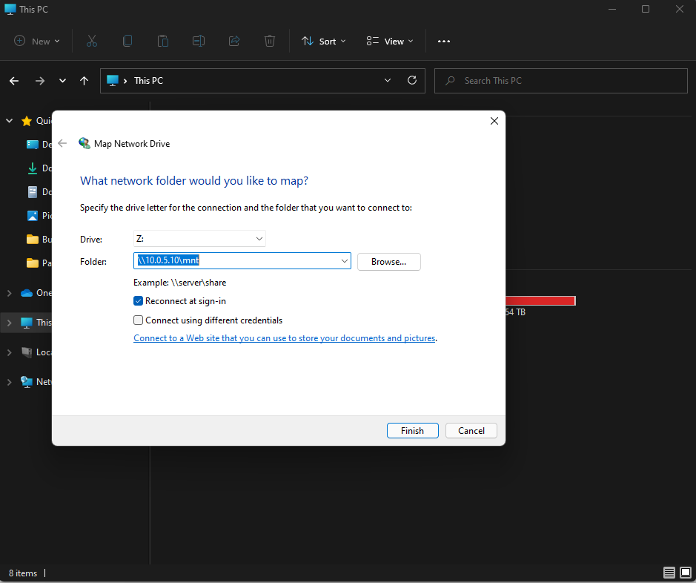Switch to large icons view in status bar
The height and width of the screenshot is (583, 696).
click(x=686, y=573)
